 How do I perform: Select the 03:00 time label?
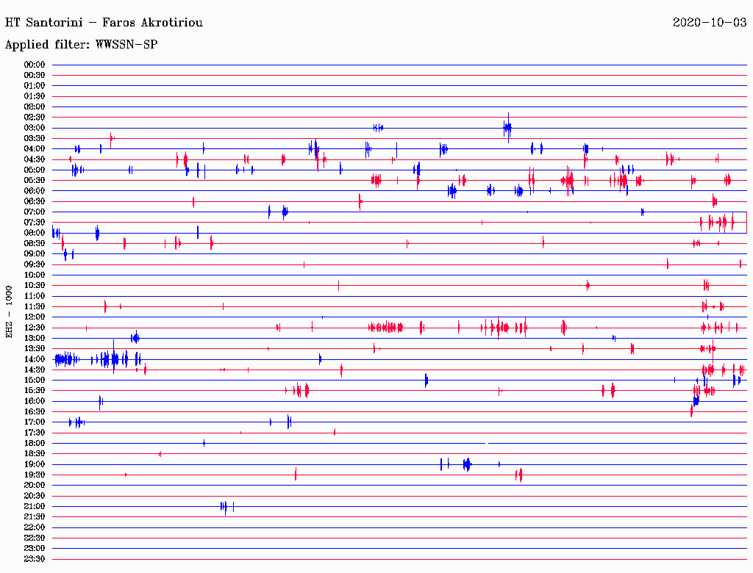tap(34, 128)
